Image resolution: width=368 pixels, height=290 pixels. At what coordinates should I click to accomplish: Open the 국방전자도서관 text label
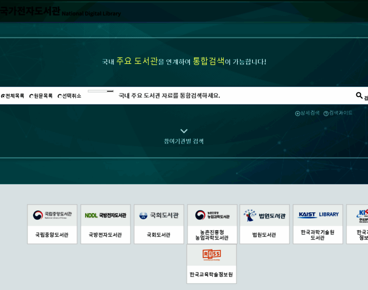pos(105,235)
